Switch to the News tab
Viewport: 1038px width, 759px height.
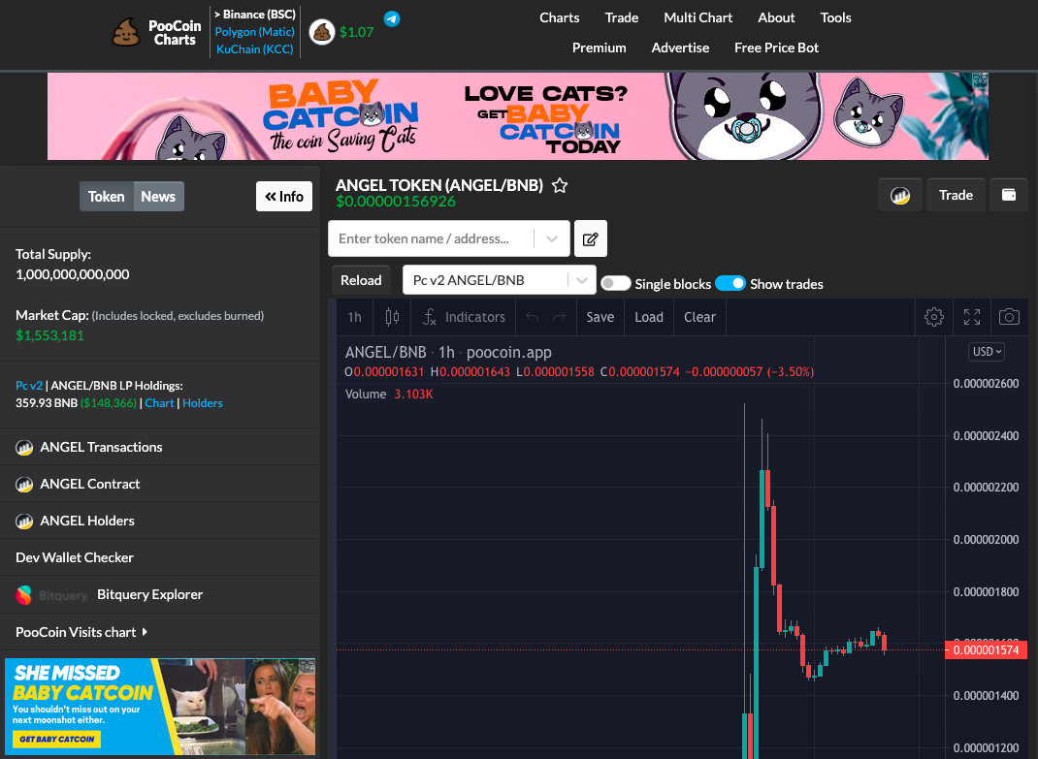pos(158,197)
